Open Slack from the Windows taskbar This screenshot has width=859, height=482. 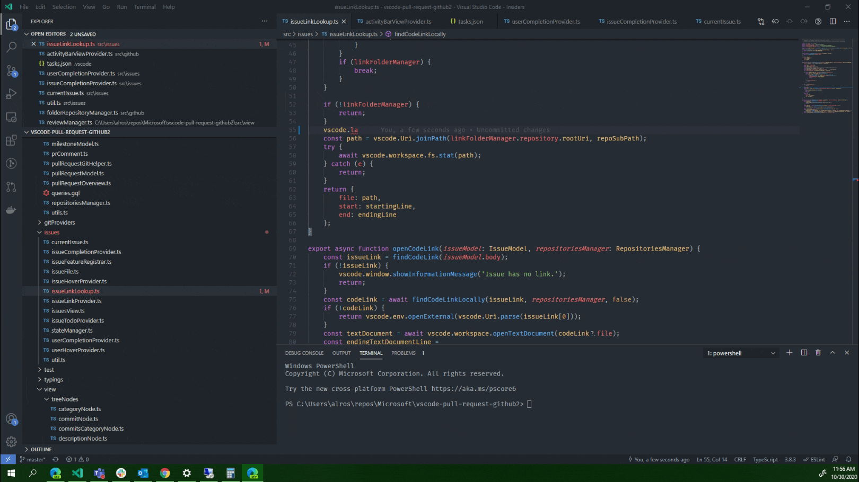121,473
